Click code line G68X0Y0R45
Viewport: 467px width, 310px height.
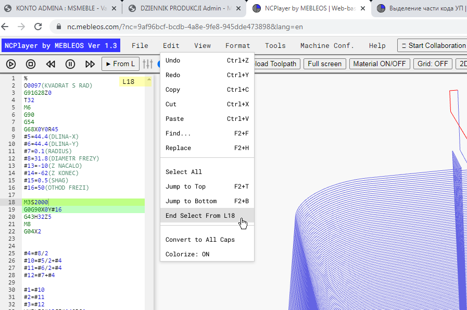point(41,129)
